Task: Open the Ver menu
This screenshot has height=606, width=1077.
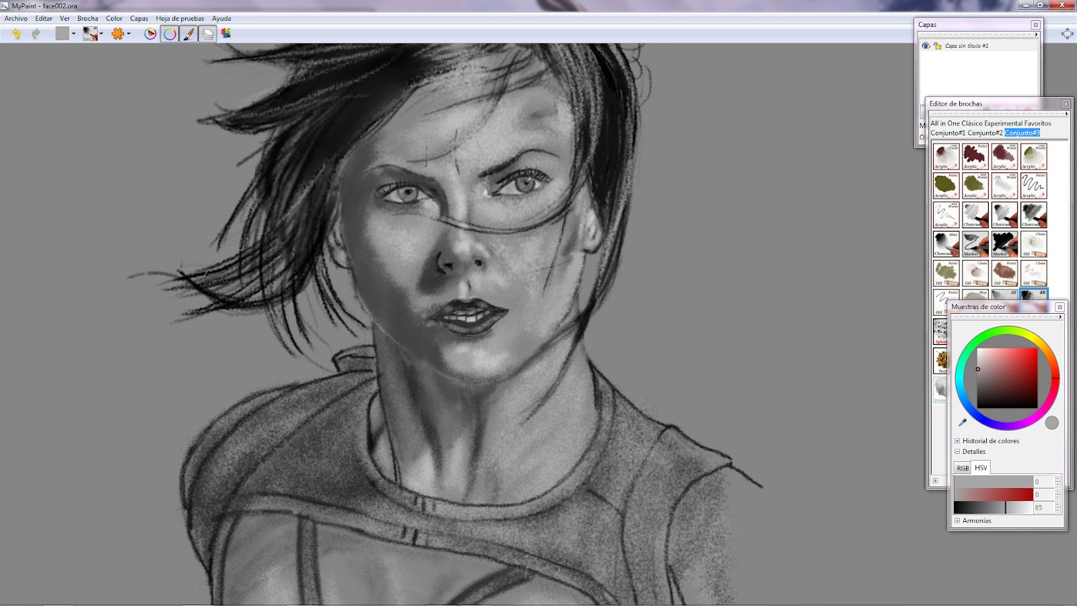Action: coord(65,18)
